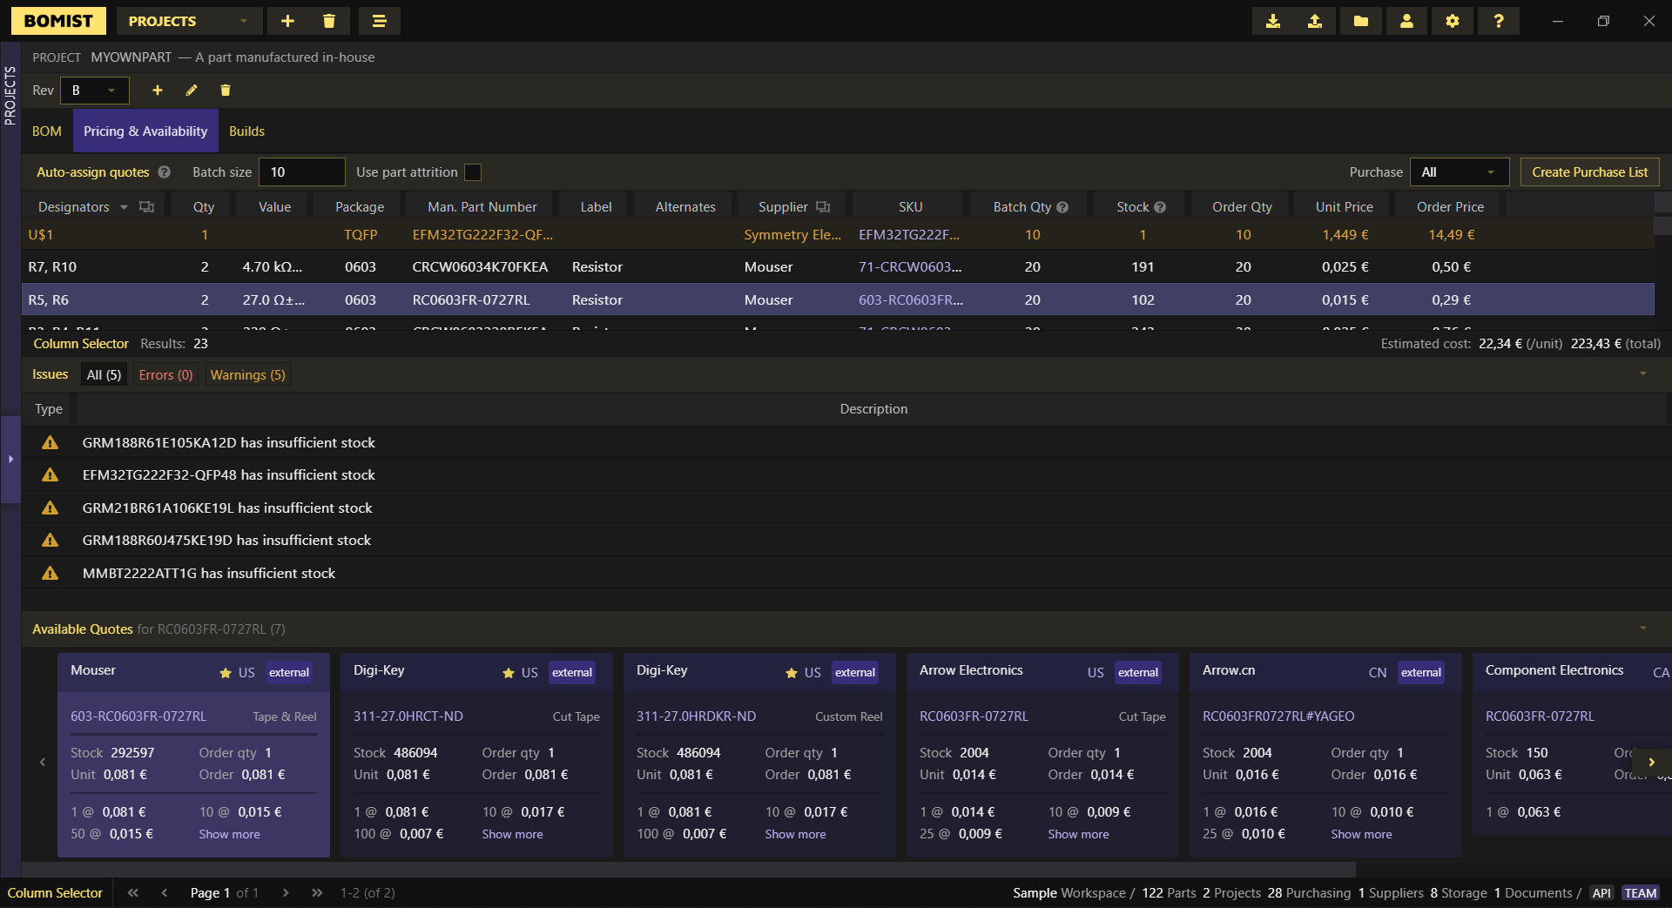Open the Builds tab
The height and width of the screenshot is (908, 1672).
point(246,131)
